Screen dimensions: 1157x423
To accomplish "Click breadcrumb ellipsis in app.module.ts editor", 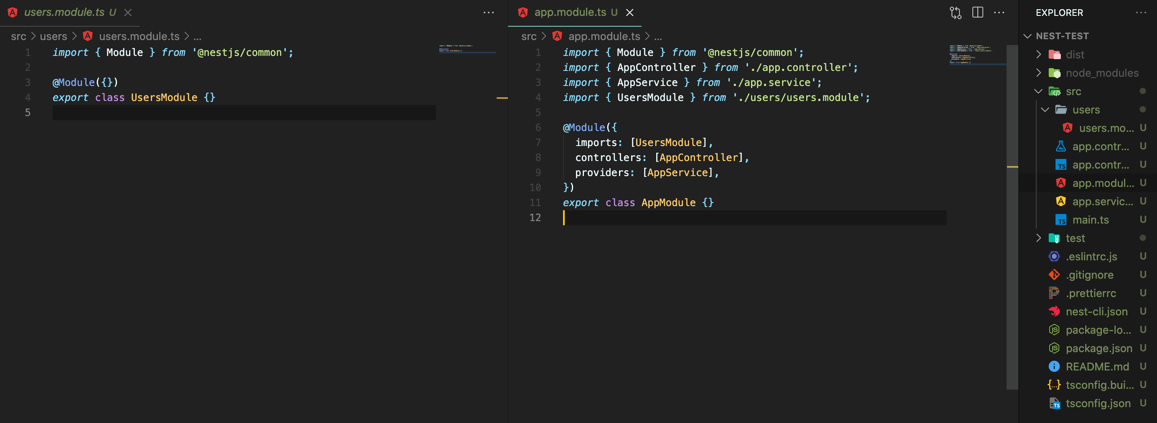I will (658, 37).
